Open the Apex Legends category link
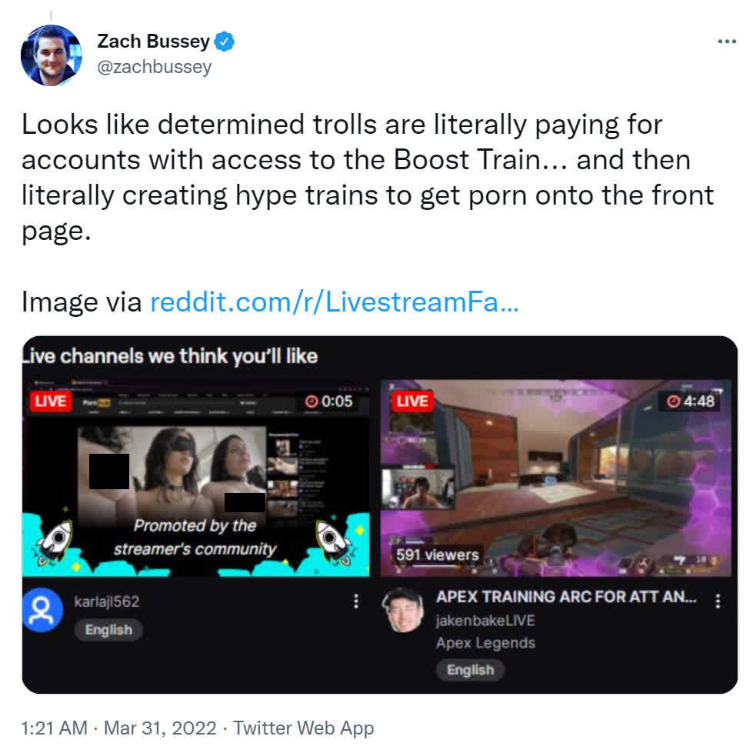Image resolution: width=753 pixels, height=753 pixels. (x=485, y=642)
